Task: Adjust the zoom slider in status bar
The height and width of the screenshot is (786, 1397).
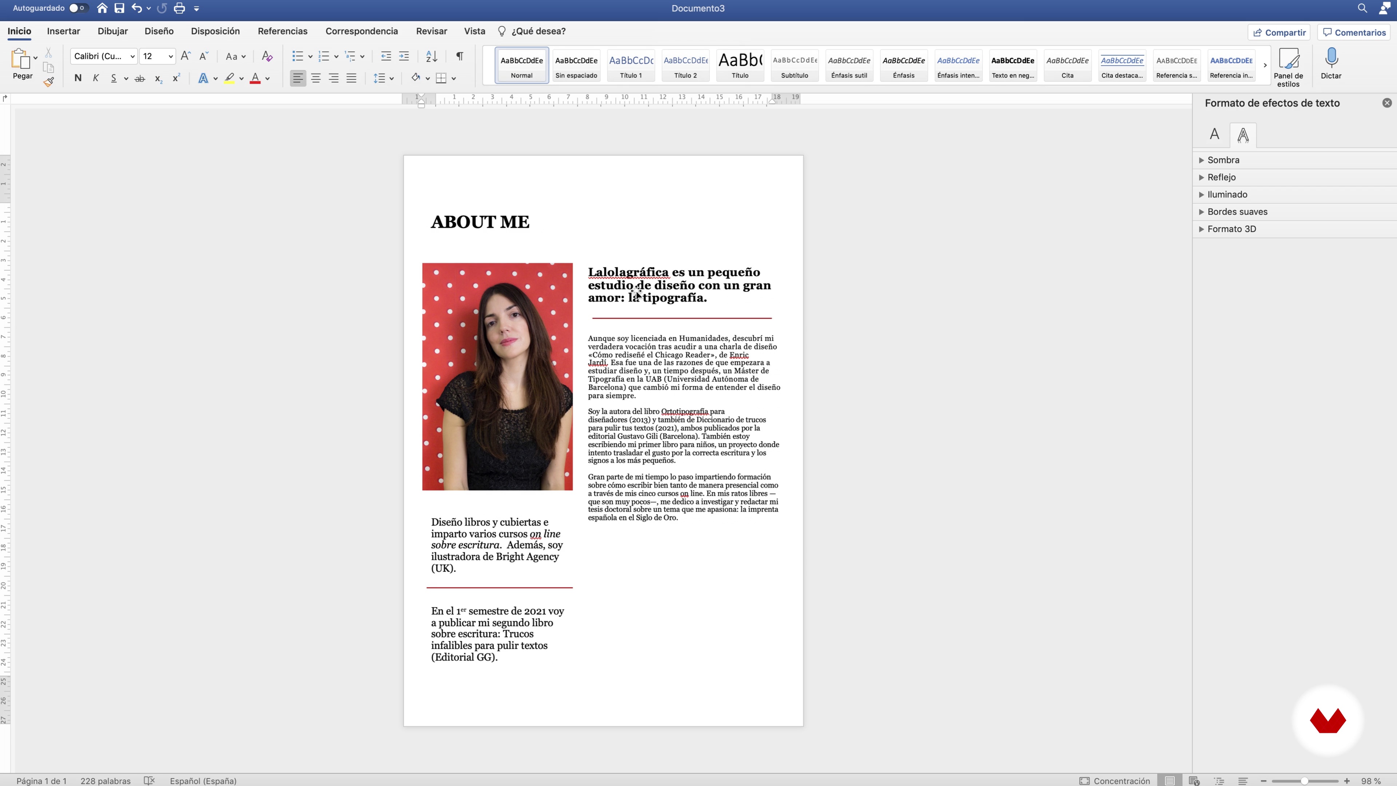Action: click(x=1304, y=781)
